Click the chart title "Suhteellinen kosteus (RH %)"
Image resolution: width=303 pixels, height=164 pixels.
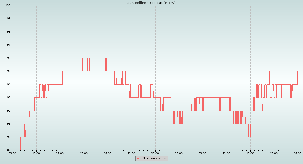(x=151, y=3)
